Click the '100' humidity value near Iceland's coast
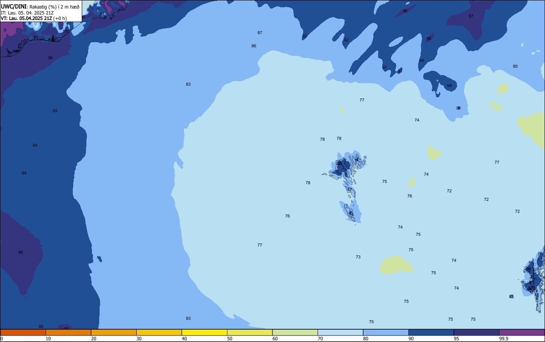 click(66, 31)
